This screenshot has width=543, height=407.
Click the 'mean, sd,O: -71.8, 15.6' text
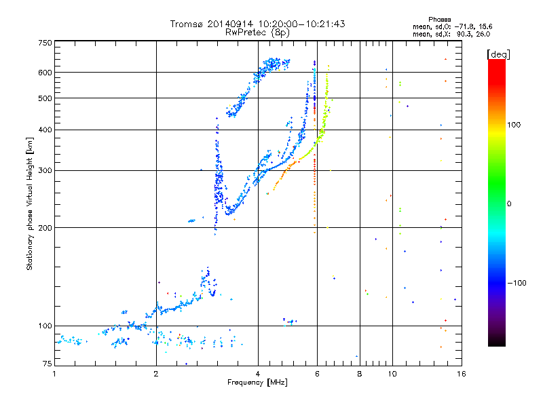(452, 26)
